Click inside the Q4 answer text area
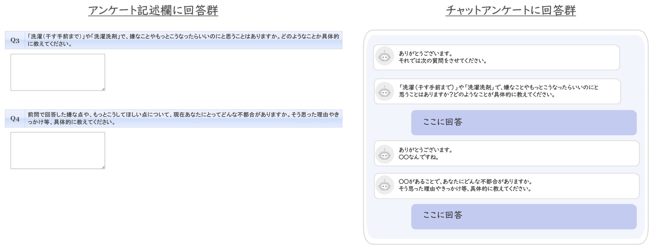Image resolution: width=649 pixels, height=245 pixels. coord(58,150)
